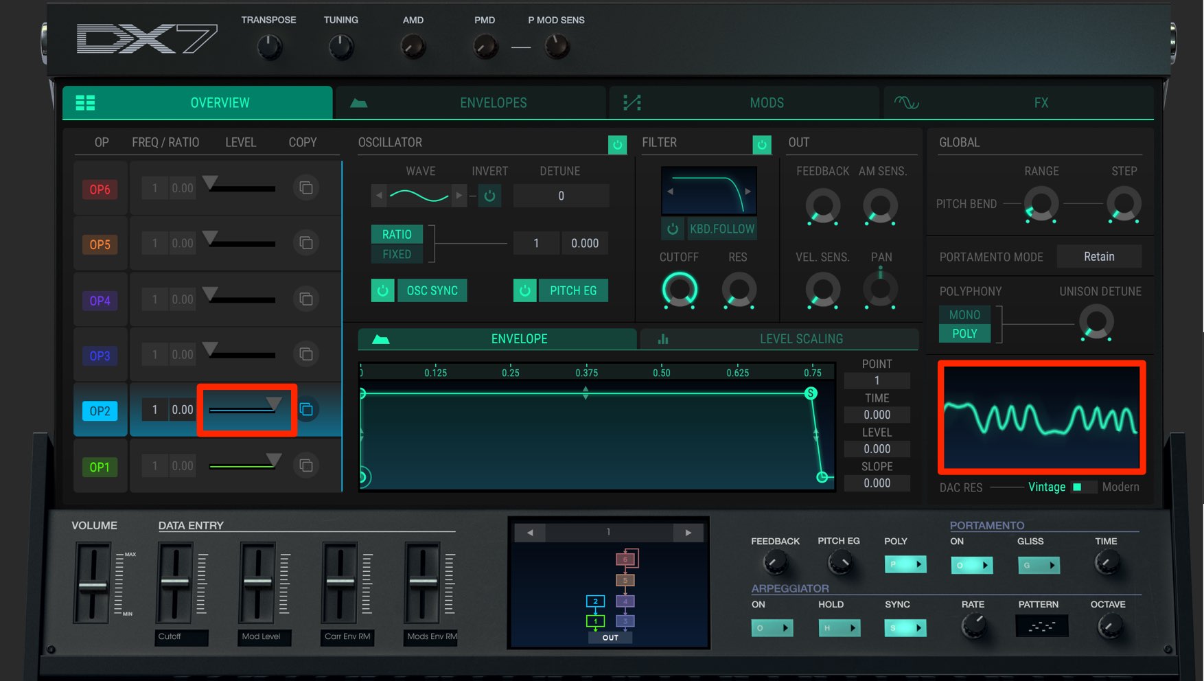Select MONO polyphony mode

pos(964,314)
